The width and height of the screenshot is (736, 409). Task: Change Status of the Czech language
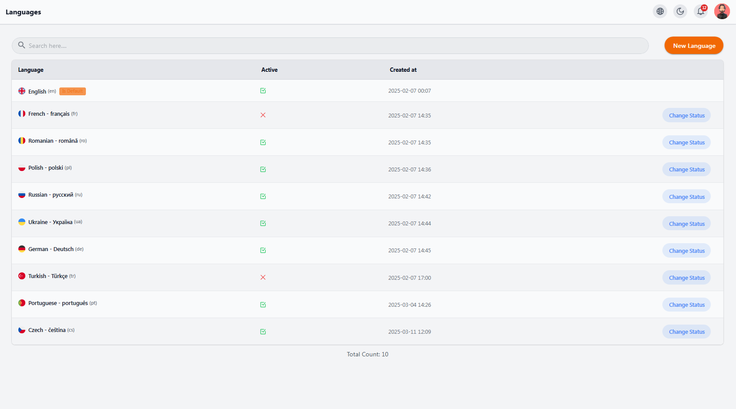(687, 332)
